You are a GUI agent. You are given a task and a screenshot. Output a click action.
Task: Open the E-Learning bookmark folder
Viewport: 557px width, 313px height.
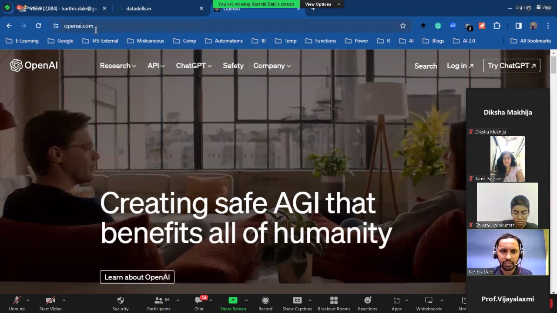point(22,41)
